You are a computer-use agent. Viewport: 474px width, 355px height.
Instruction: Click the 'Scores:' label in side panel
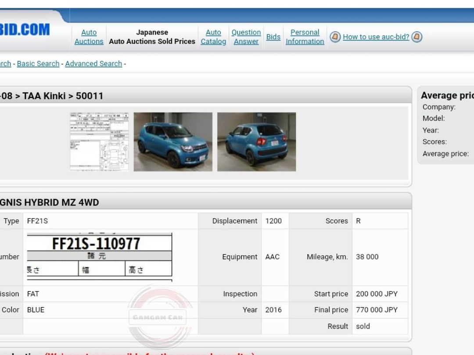(x=434, y=142)
